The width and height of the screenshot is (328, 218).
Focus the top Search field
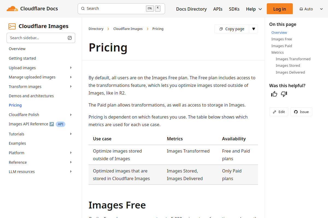click(121, 8)
